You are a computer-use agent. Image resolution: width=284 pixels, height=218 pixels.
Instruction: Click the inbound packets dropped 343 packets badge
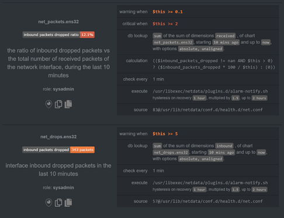pos(58,150)
